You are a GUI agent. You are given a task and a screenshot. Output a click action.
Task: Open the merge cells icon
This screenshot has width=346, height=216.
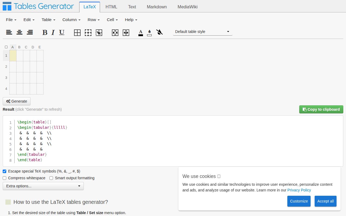pos(115,32)
